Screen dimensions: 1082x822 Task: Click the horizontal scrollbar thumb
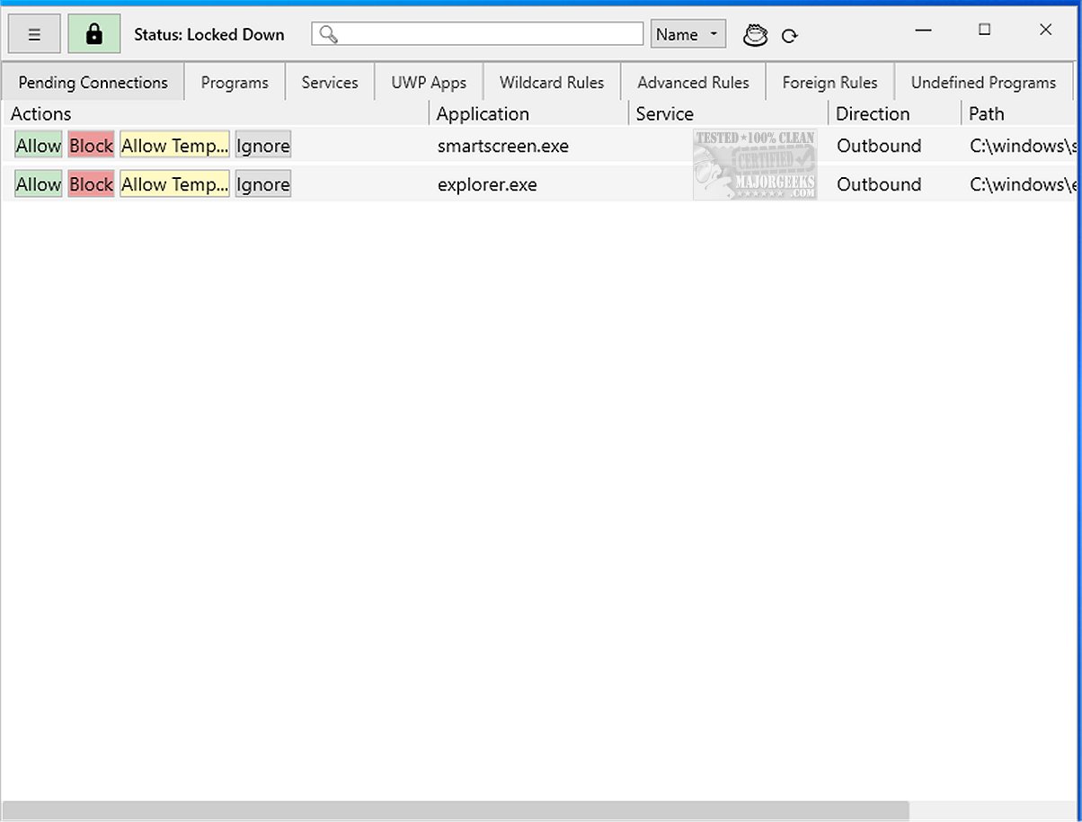click(456, 810)
